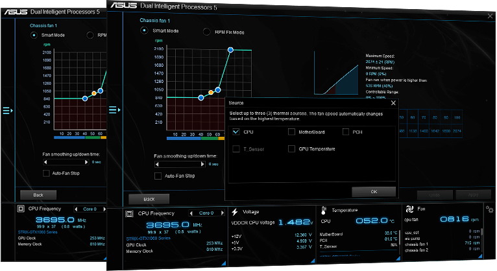This screenshot has width=497, height=271.
Task: Select the 840 rpm curve point in the back window
Action: pos(85,99)
